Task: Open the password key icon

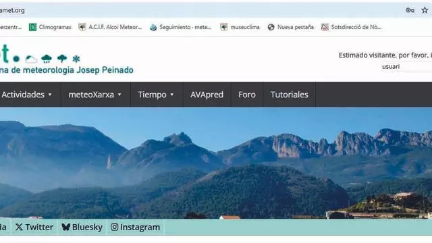Action: pos(410,10)
